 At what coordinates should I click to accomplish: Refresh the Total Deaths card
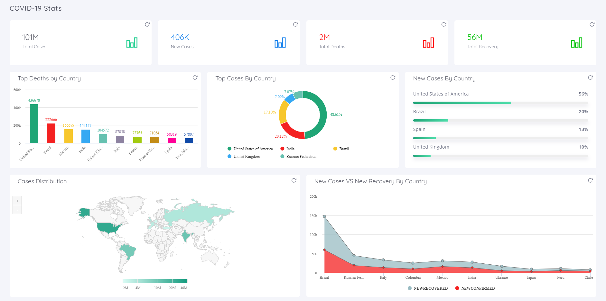click(x=444, y=24)
